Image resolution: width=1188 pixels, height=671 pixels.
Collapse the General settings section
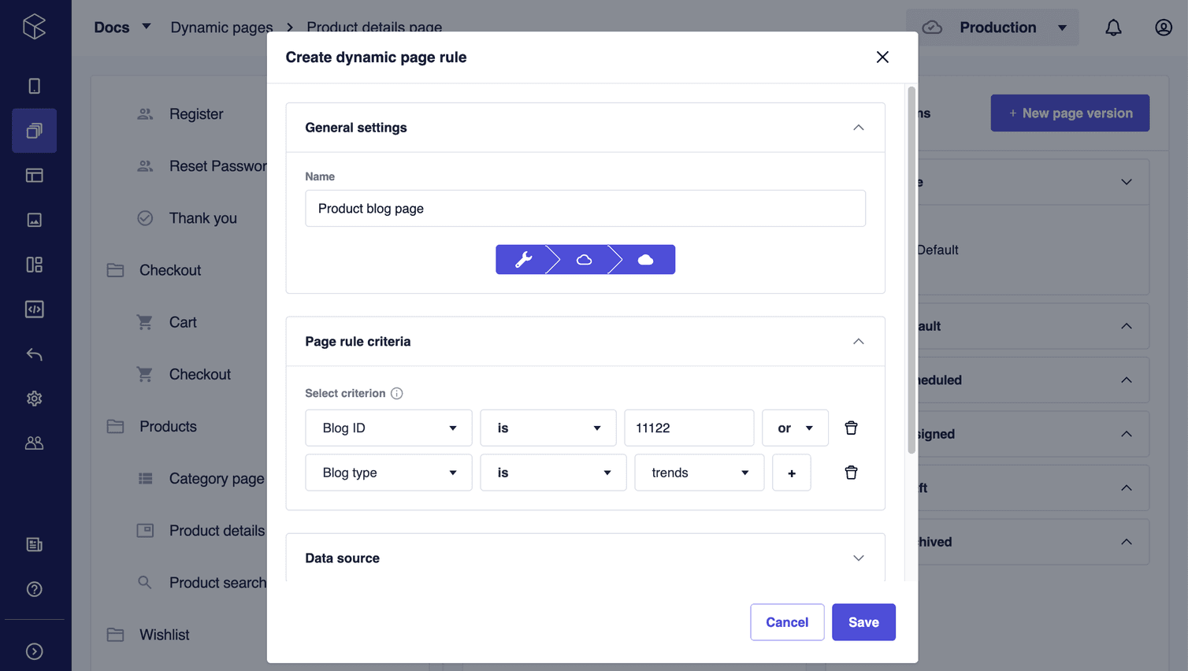tap(859, 127)
